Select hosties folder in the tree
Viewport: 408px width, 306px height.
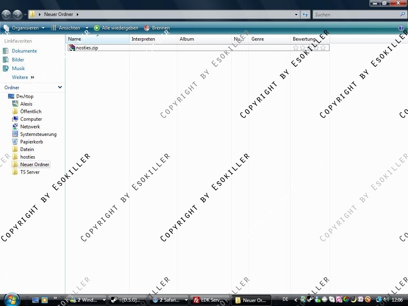tap(27, 157)
